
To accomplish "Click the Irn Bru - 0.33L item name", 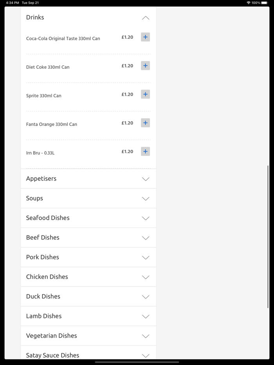I will click(x=40, y=153).
